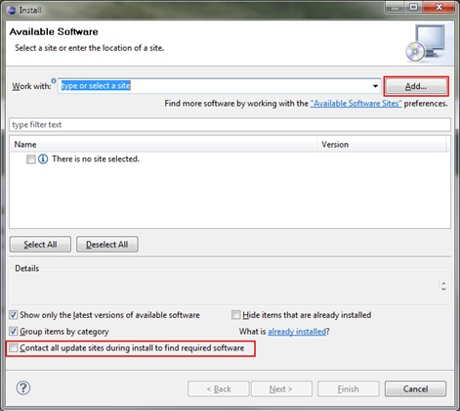The height and width of the screenshot is (411, 460).
Task: Open the Available Software Sites link
Action: tap(355, 104)
